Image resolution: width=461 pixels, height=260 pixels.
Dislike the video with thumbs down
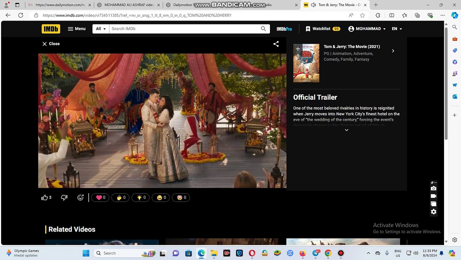point(64,198)
